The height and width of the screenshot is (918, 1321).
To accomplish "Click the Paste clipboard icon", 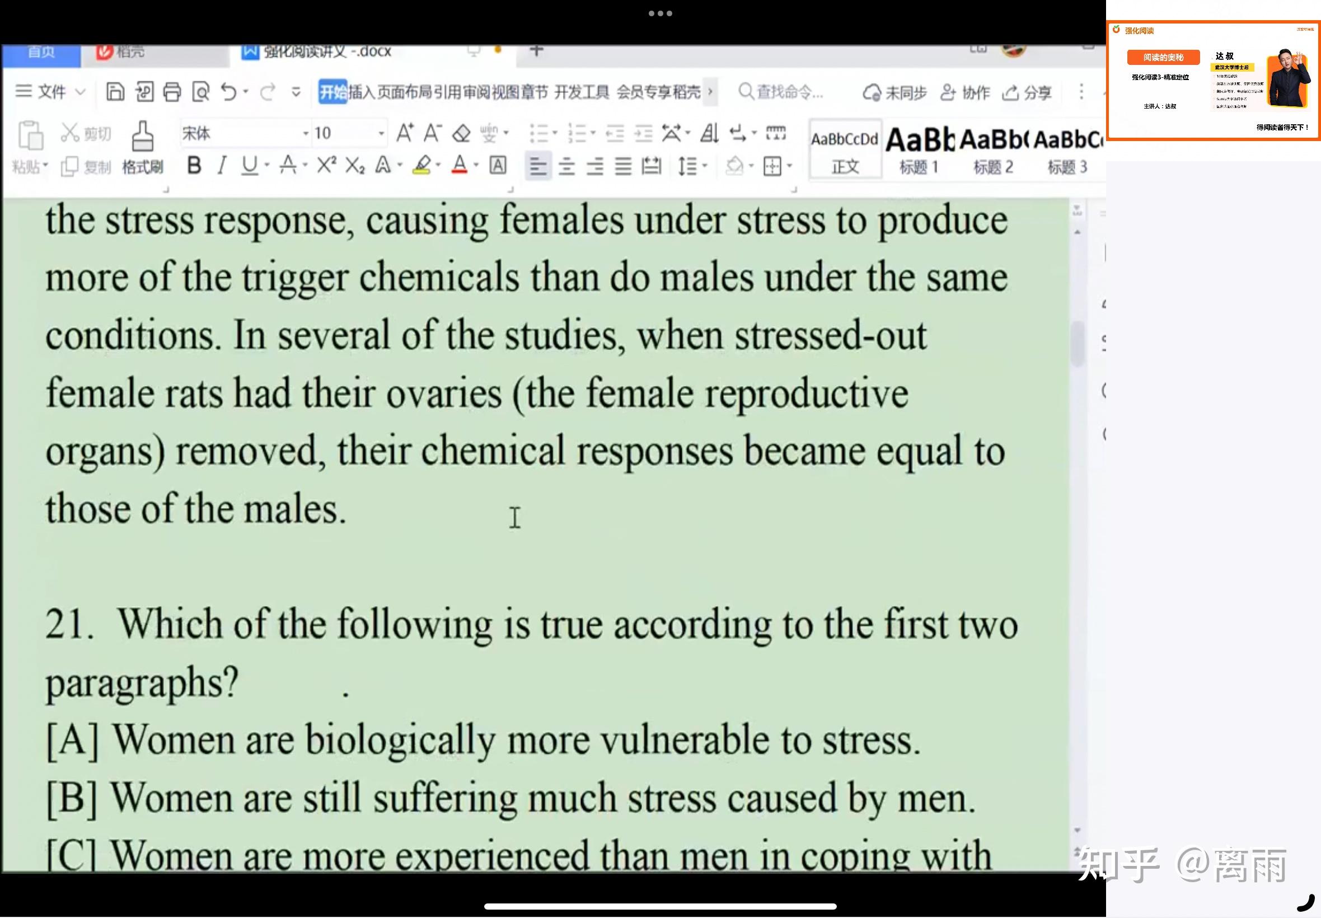I will coord(30,135).
